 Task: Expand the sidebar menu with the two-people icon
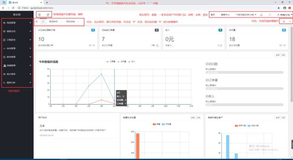pyautogui.click(x=17, y=66)
